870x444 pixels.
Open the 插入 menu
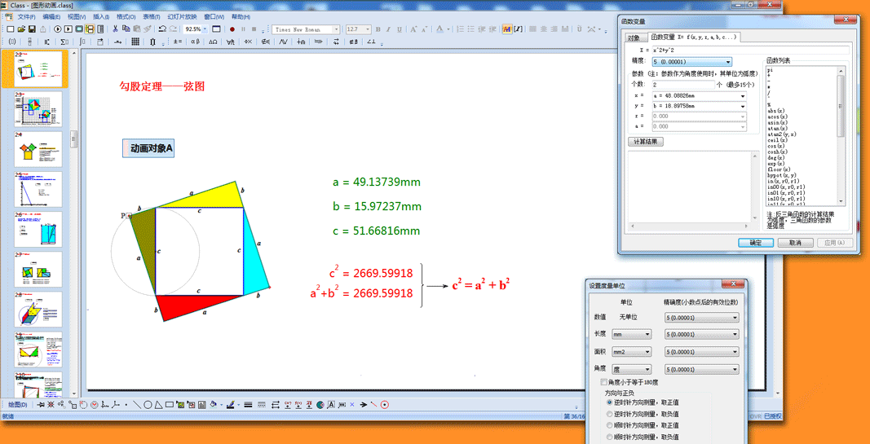[100, 16]
